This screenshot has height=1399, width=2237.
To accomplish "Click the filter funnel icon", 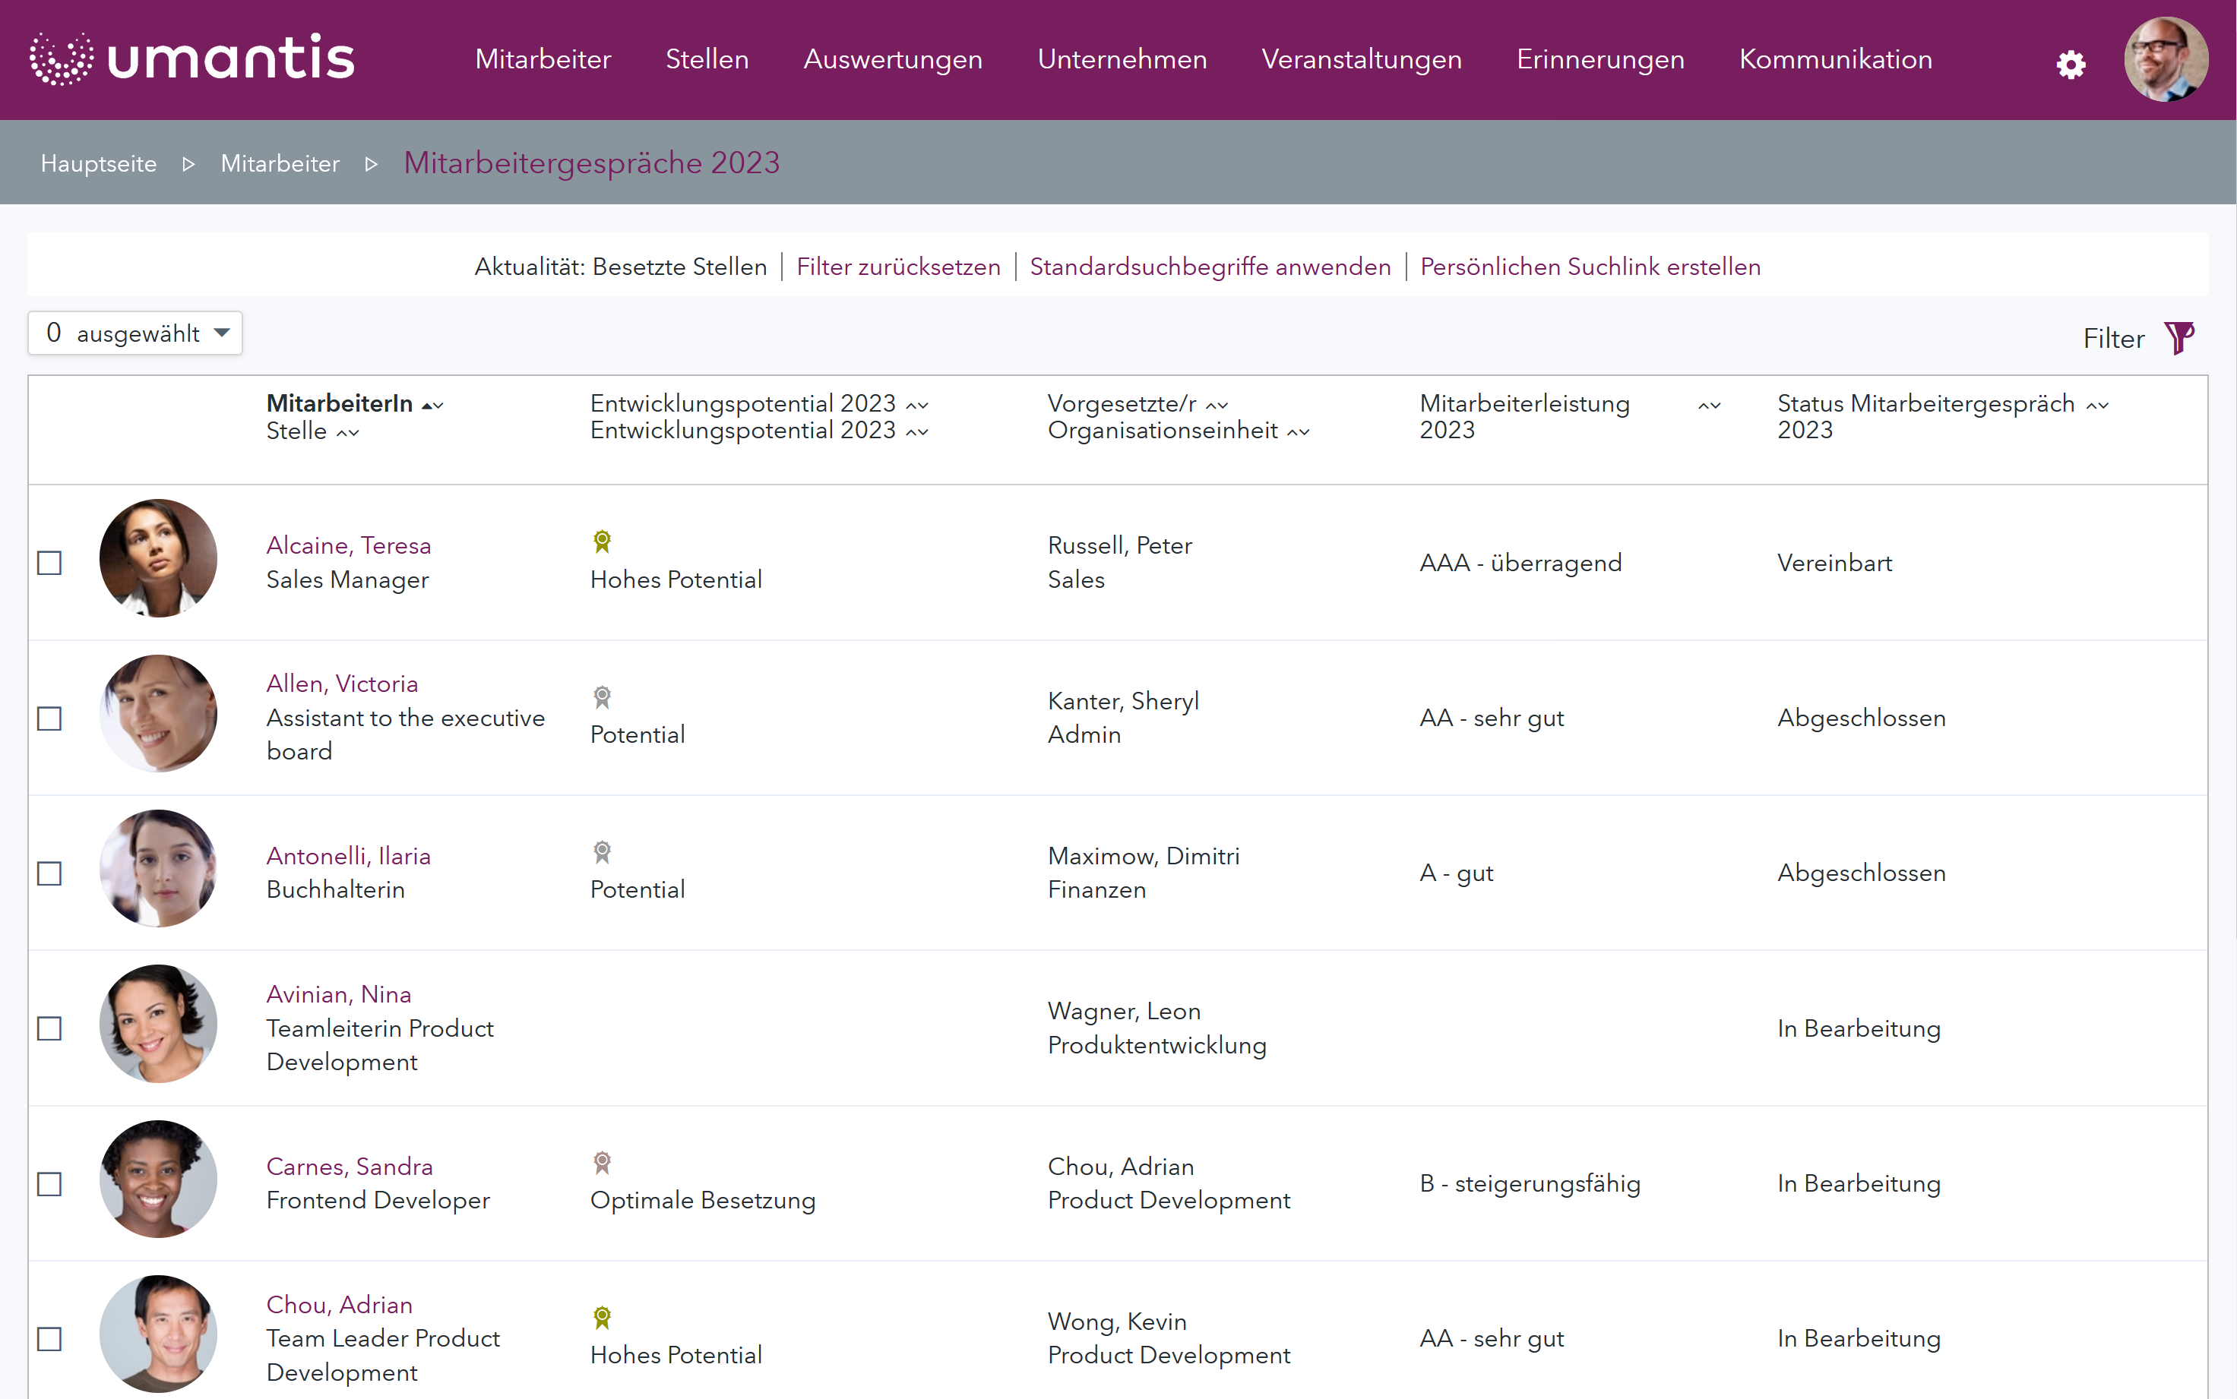I will click(2178, 338).
